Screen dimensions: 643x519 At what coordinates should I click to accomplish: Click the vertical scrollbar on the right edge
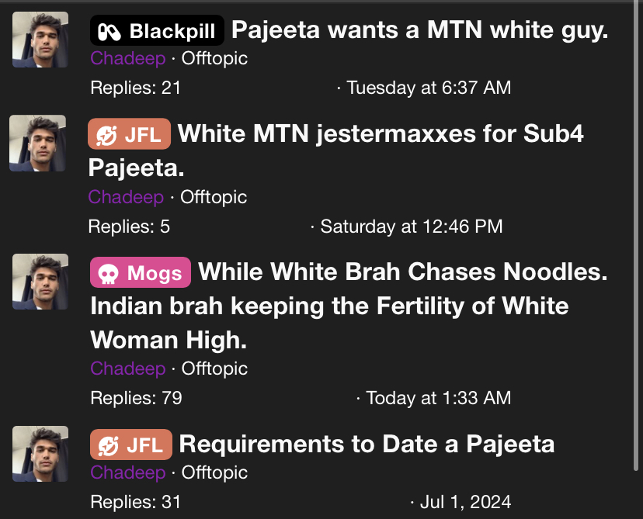[636, 237]
